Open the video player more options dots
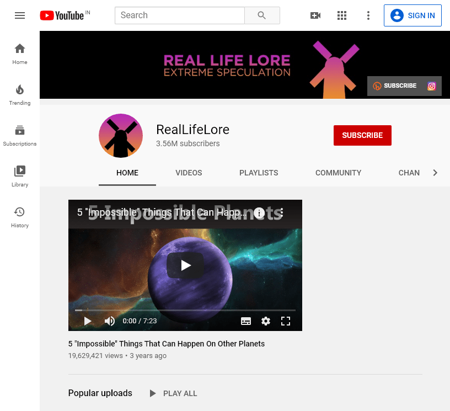The height and width of the screenshot is (411, 450). tap(282, 212)
